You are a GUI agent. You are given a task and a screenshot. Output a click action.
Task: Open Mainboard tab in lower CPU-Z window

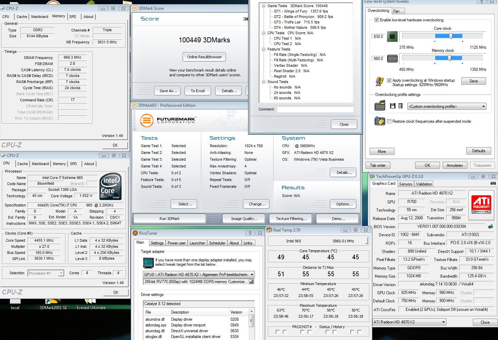pos(40,164)
